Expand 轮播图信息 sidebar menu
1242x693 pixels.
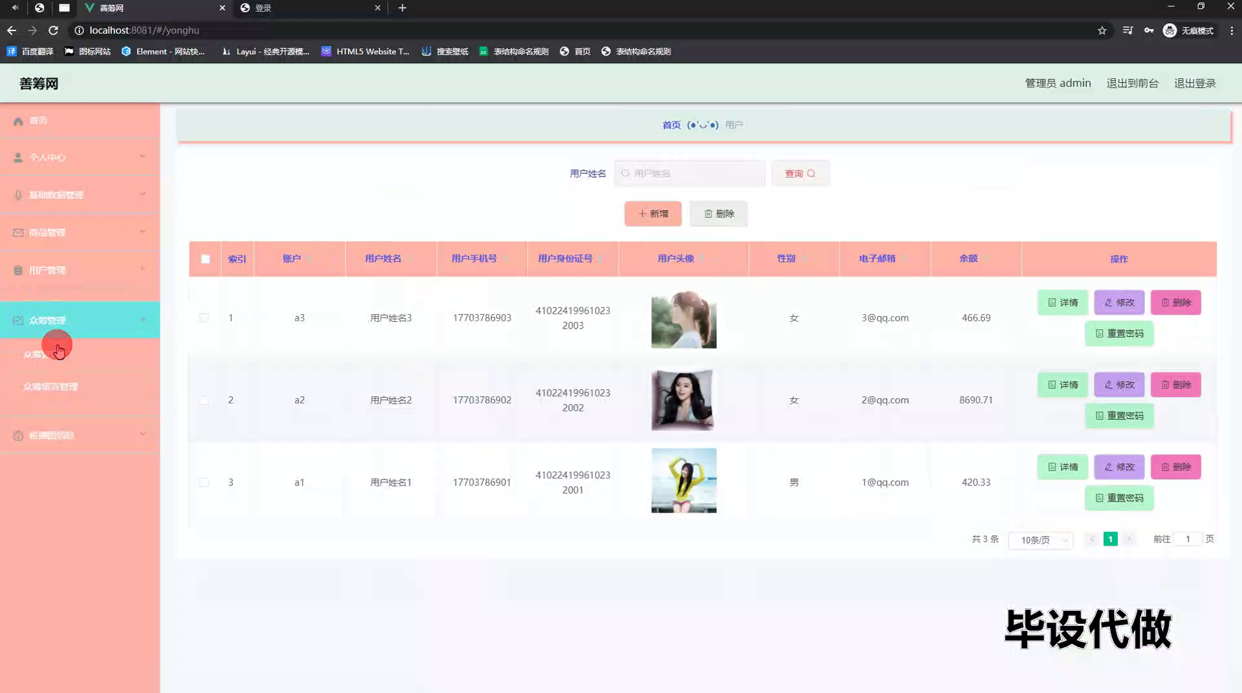click(x=80, y=435)
